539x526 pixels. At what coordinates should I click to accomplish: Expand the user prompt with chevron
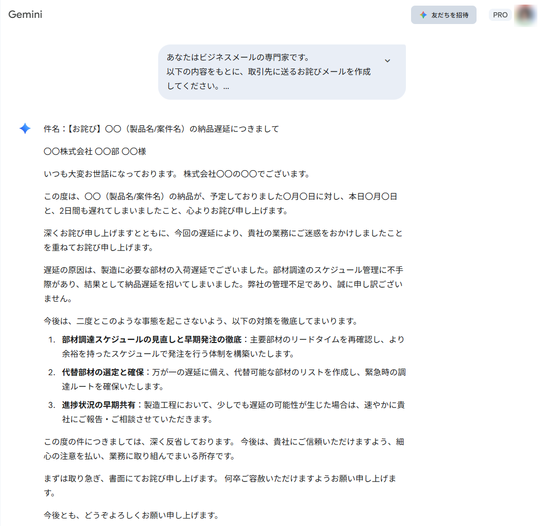387,61
